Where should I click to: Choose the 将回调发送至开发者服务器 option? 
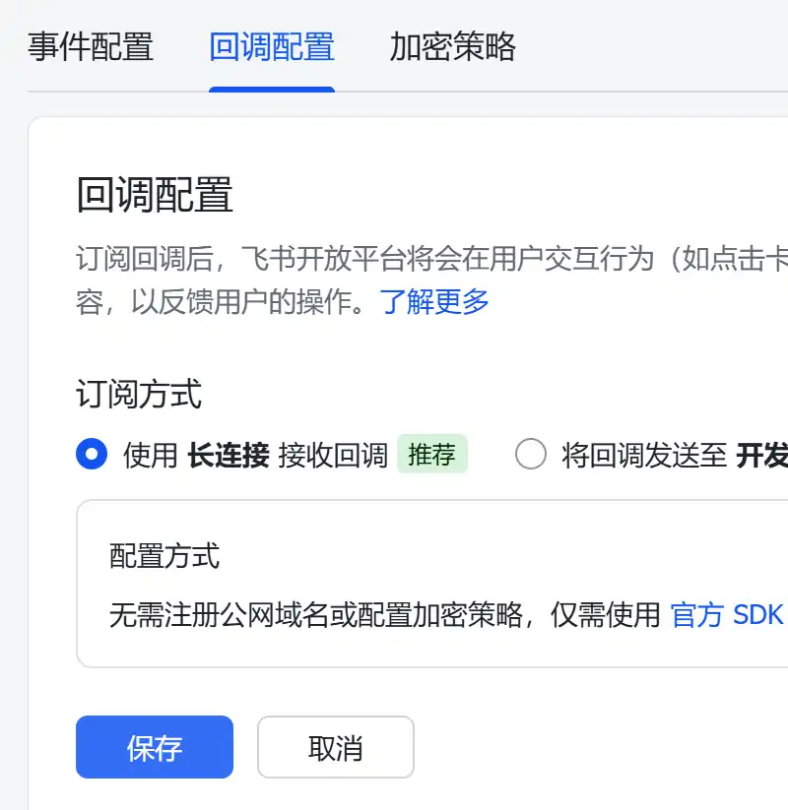tap(532, 455)
